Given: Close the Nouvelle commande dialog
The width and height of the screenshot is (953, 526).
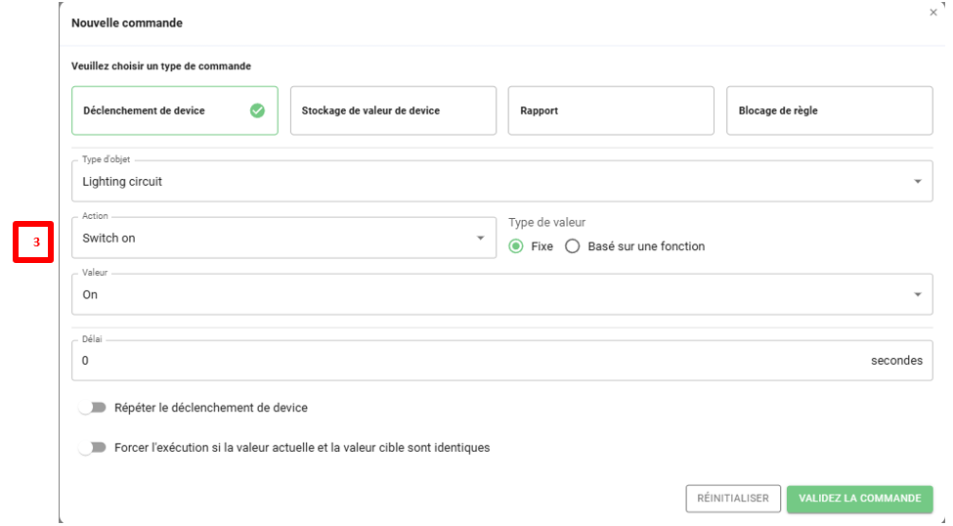Looking at the screenshot, I should coord(932,13).
